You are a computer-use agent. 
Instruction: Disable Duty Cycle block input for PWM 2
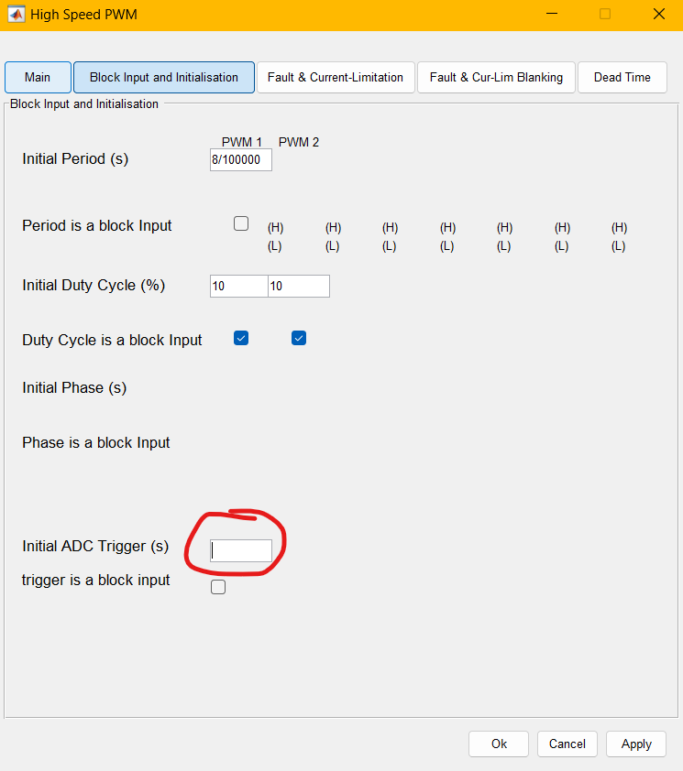click(298, 338)
